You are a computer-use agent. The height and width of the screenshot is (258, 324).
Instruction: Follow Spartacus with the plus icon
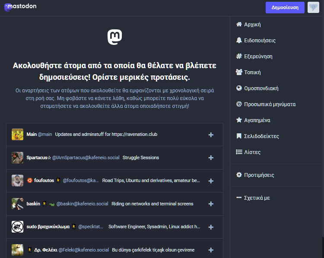coord(211,157)
